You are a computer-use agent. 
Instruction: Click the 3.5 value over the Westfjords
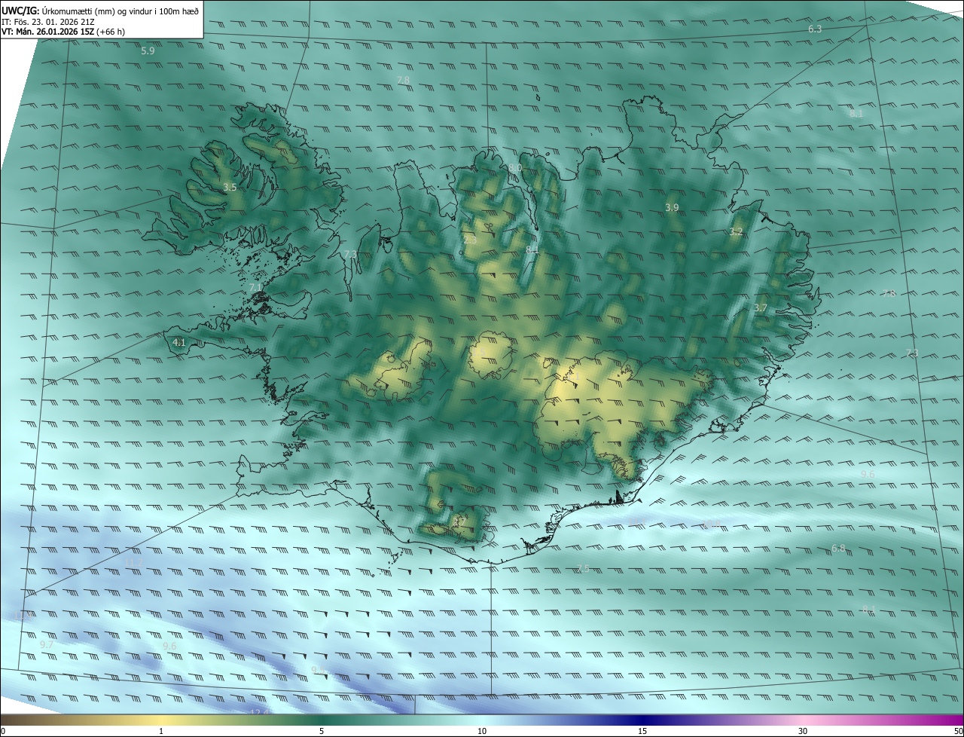click(230, 187)
